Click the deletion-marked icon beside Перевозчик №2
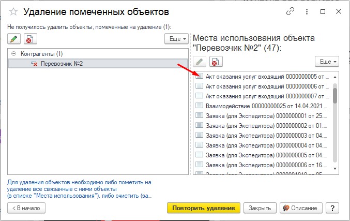This screenshot has height=221, width=350. tap(34, 64)
